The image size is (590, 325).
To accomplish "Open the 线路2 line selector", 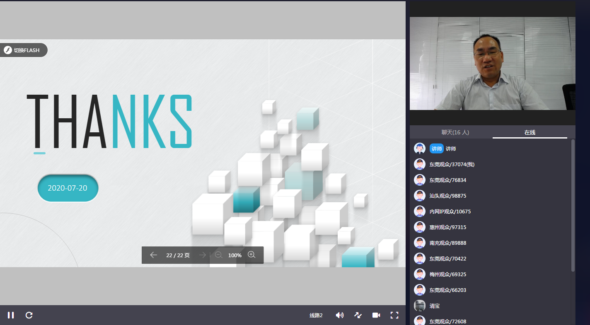I will point(316,315).
